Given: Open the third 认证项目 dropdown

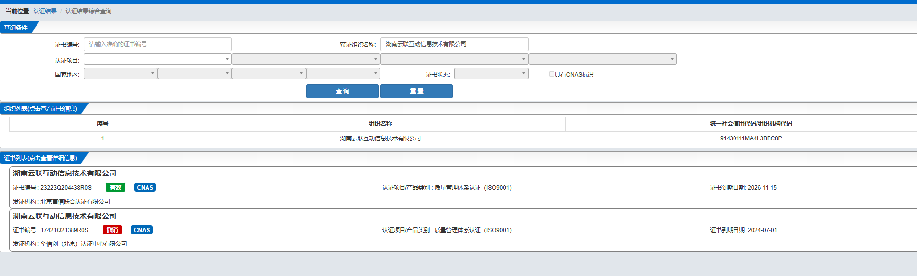Looking at the screenshot, I should pos(454,59).
